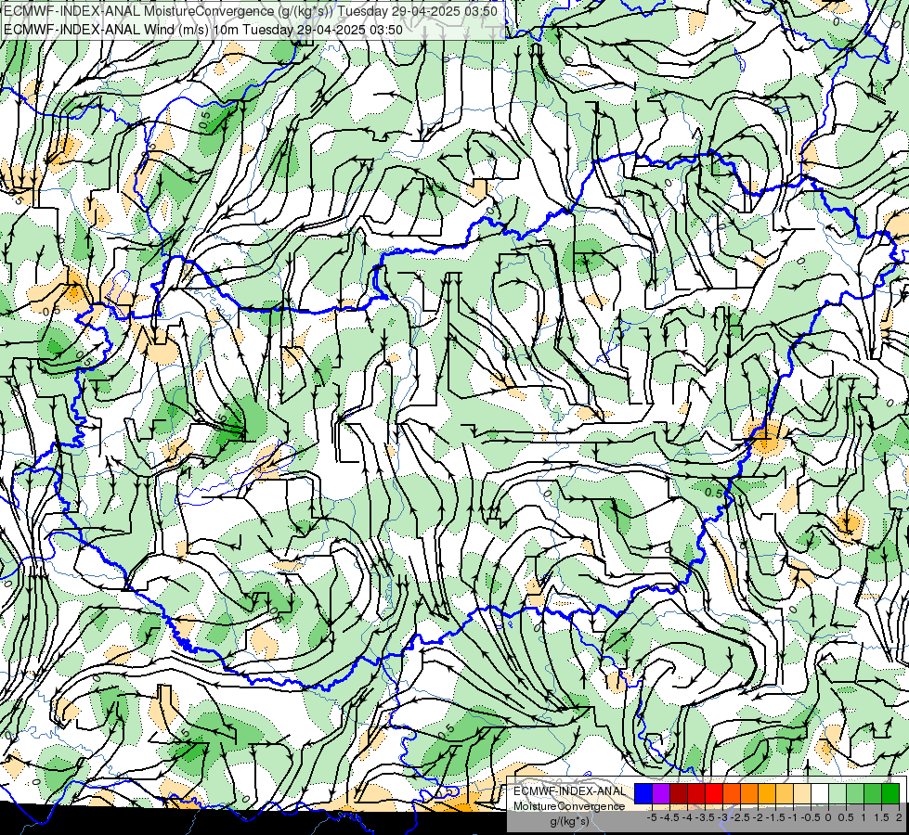Click the amber swatch between -2 and -1.5

(767, 793)
